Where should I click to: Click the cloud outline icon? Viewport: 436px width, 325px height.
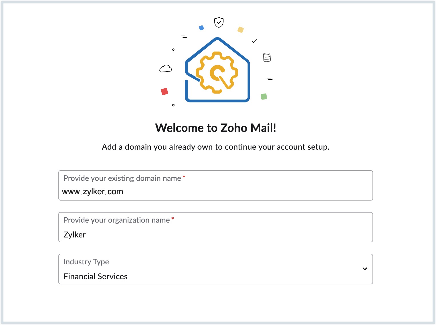click(166, 69)
